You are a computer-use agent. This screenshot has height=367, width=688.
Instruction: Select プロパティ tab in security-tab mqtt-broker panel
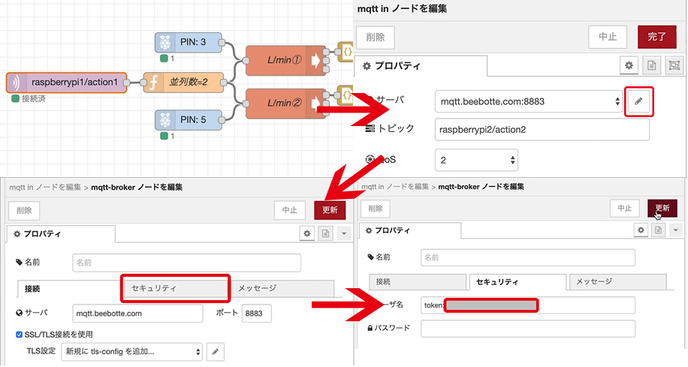coord(410,230)
